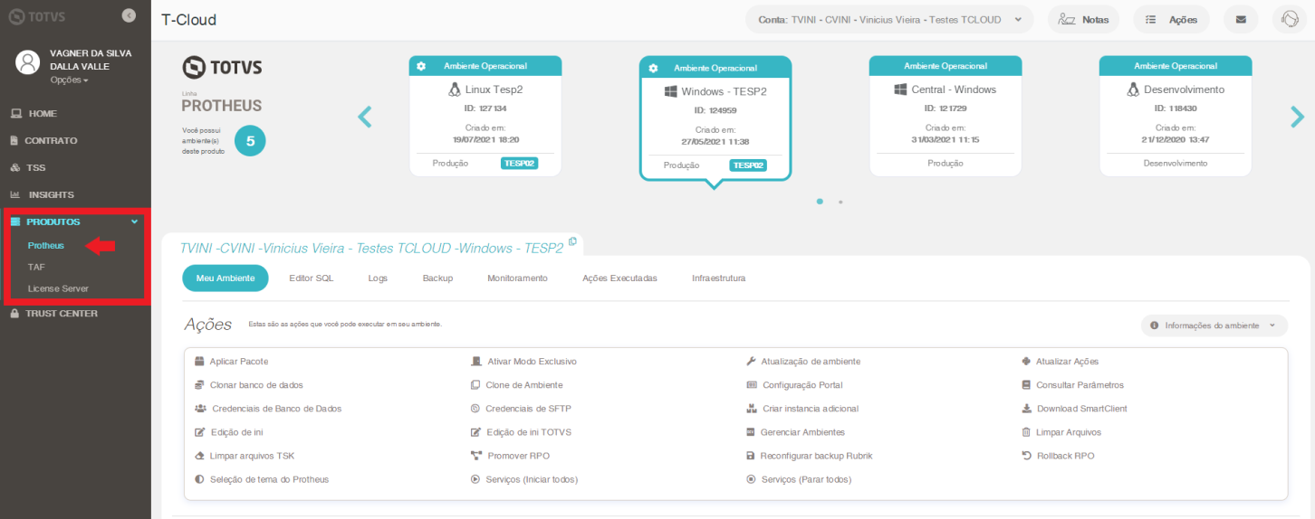Click the ambiente count badge 5
1315x519 pixels.
[251, 140]
